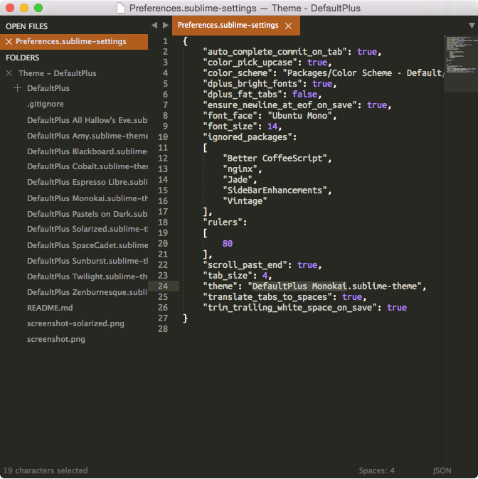The width and height of the screenshot is (478, 479).
Task: Click the "Ubuntu Mono" font value
Action: pyautogui.click(x=299, y=116)
